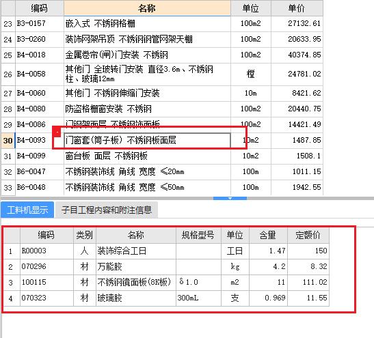The image size is (374, 338).
Task: Select row 不锈钢装饰线 角线 宽度 ≤20mm
Action: coord(162,172)
